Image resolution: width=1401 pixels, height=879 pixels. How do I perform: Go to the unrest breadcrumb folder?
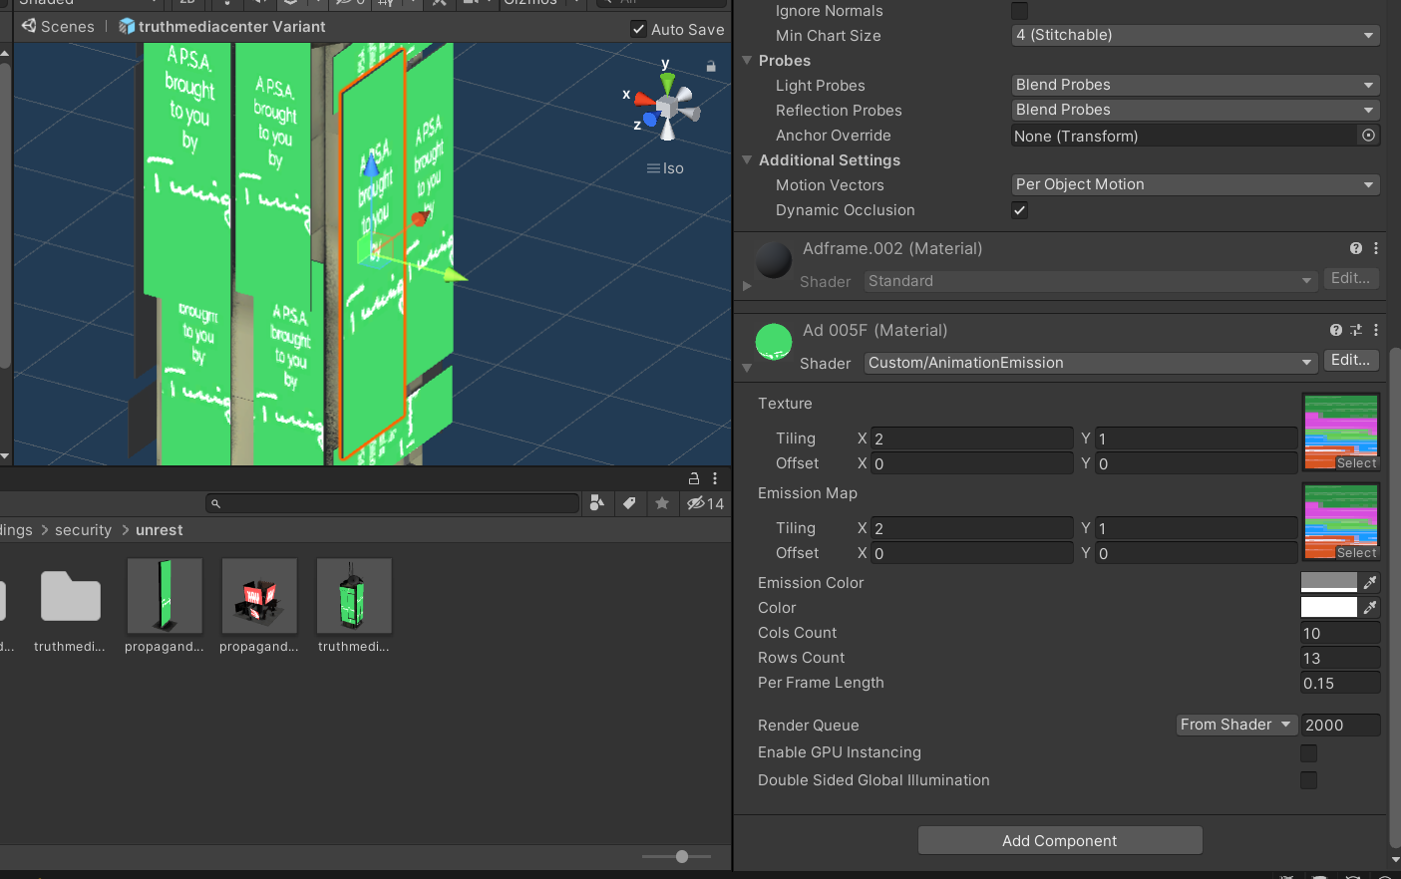pyautogui.click(x=160, y=530)
